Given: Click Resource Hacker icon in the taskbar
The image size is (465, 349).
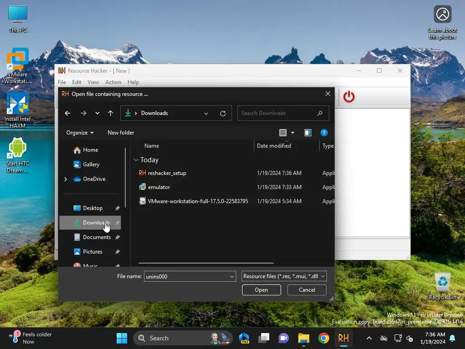Looking at the screenshot, I should [x=343, y=338].
